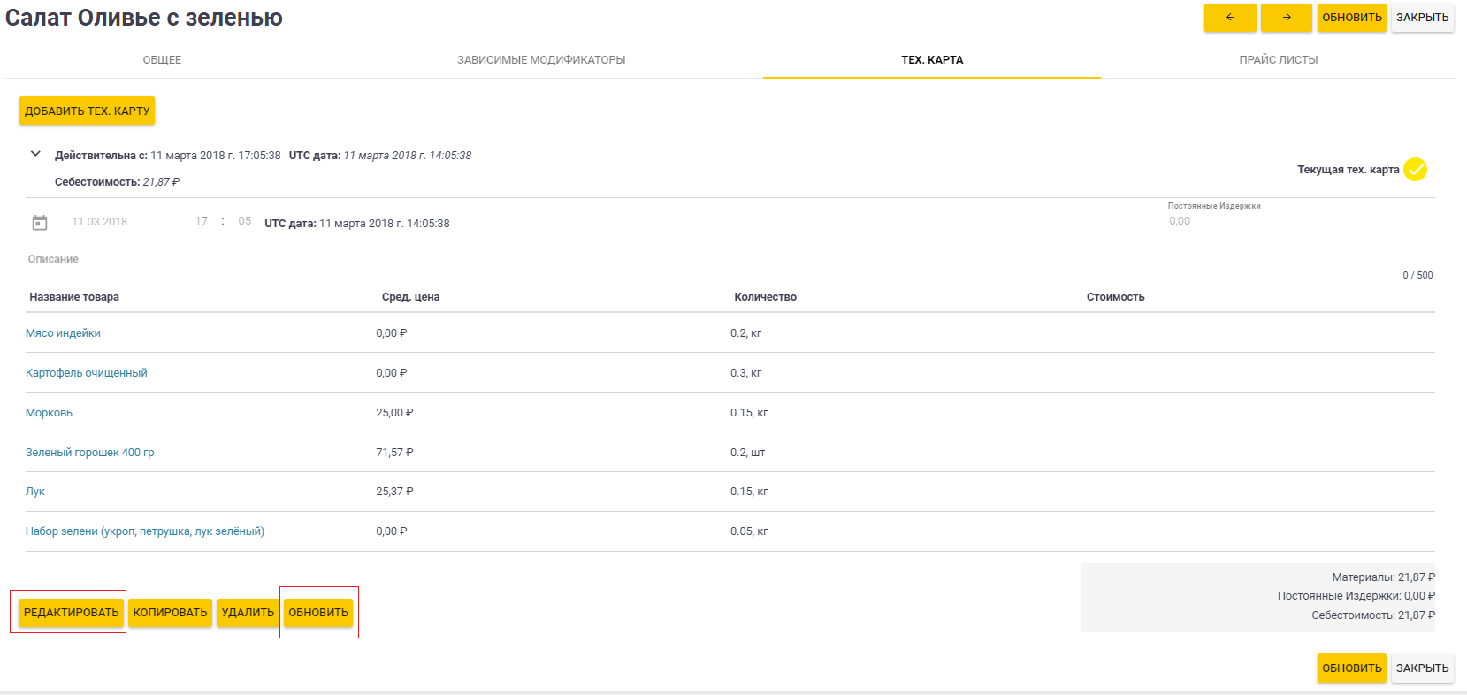
Task: Switch to the ОБЩЕЕ tab
Action: 162,60
